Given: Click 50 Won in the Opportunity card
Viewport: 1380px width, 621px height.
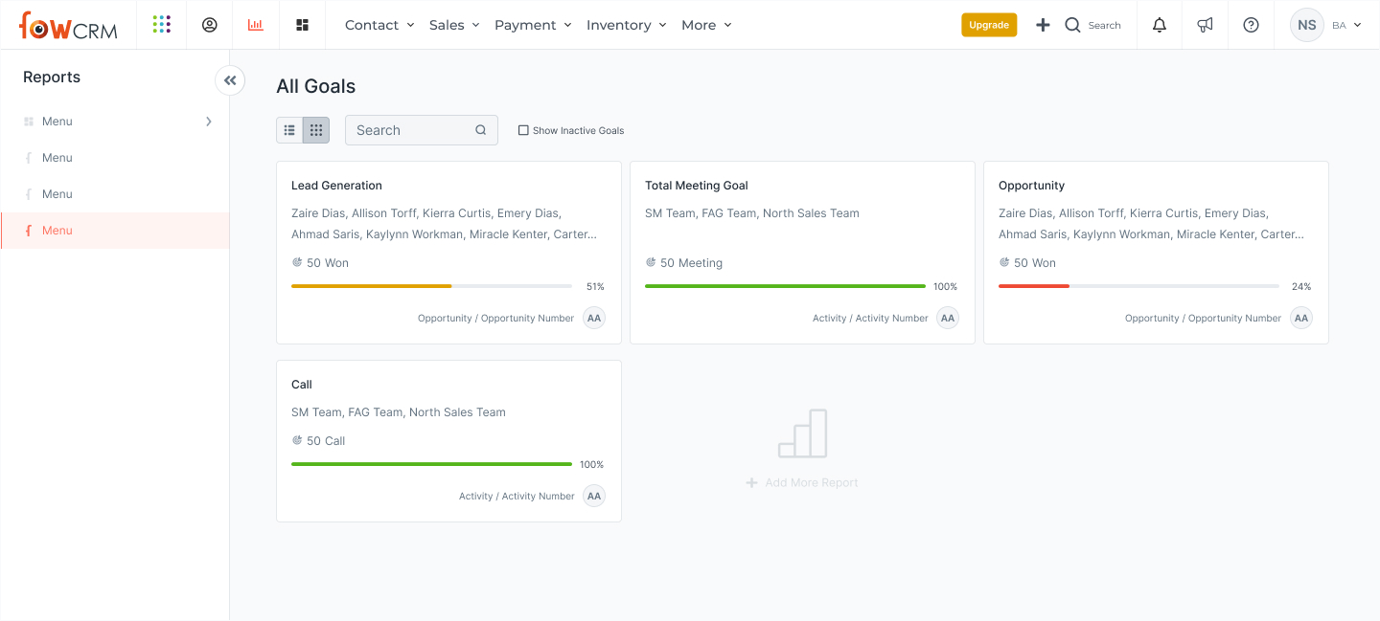Looking at the screenshot, I should [x=1035, y=262].
